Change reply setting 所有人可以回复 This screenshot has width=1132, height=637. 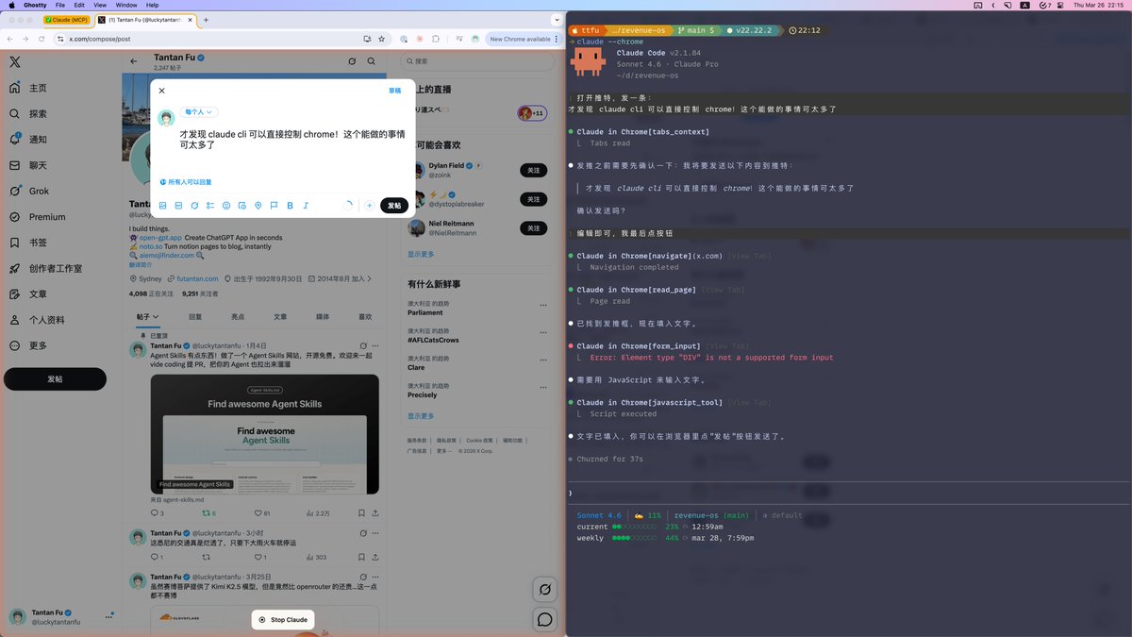point(186,182)
